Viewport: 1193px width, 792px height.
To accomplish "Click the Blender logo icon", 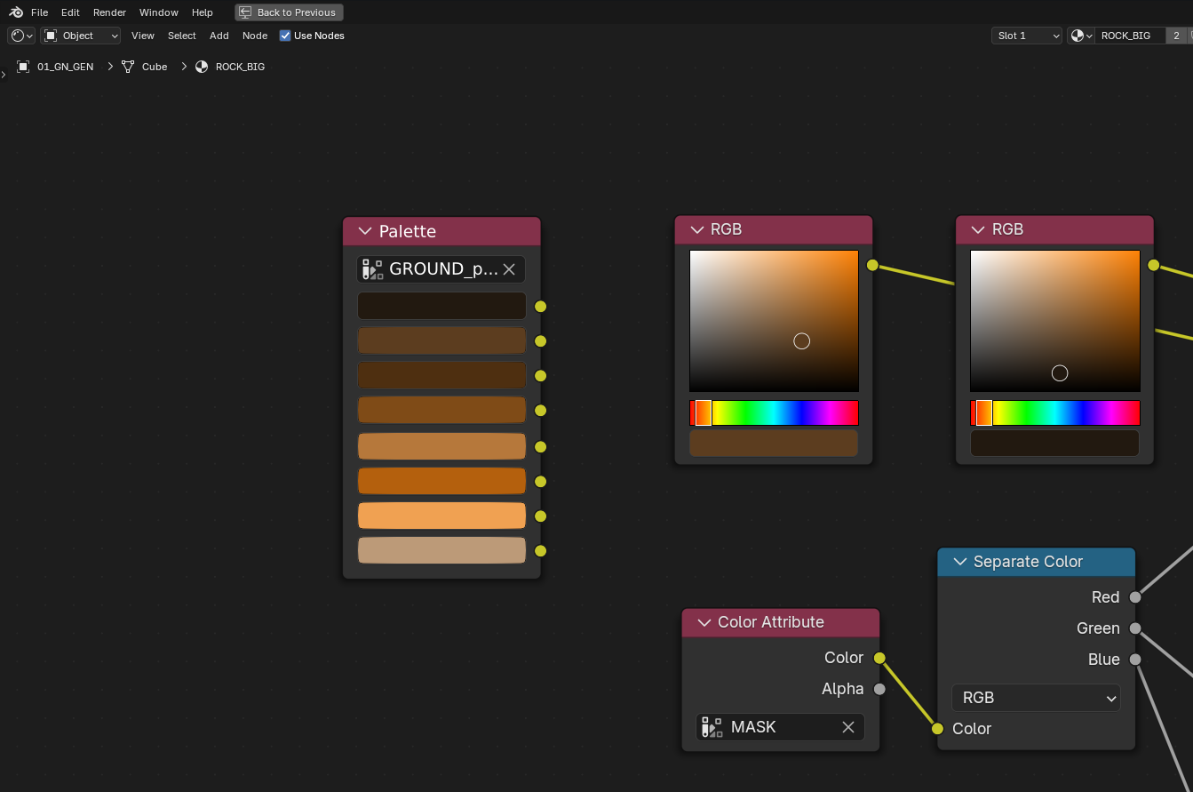I will tap(16, 12).
